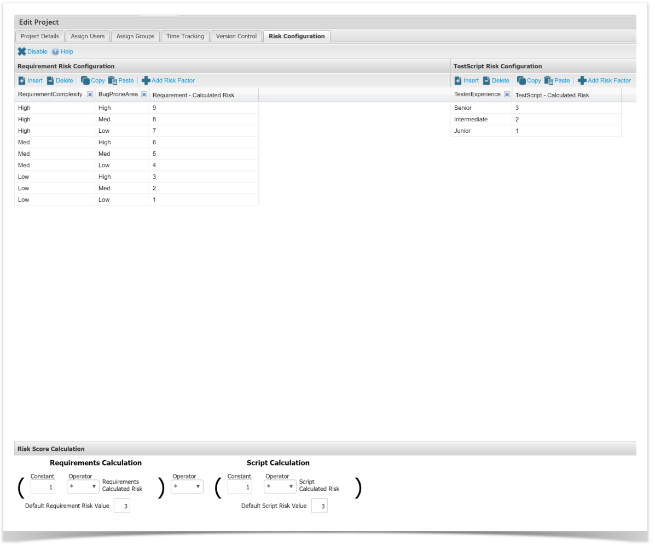655x547 pixels.
Task: Click Default Requirement Risk Value field
Action: pos(122,506)
